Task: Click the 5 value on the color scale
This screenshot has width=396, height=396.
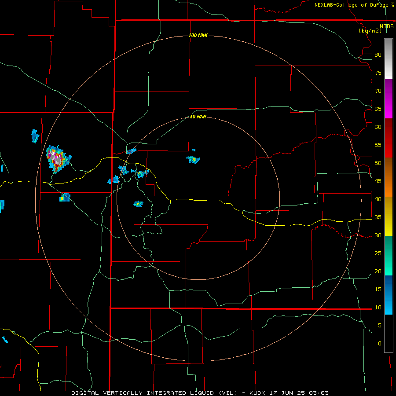Action: [x=380, y=325]
